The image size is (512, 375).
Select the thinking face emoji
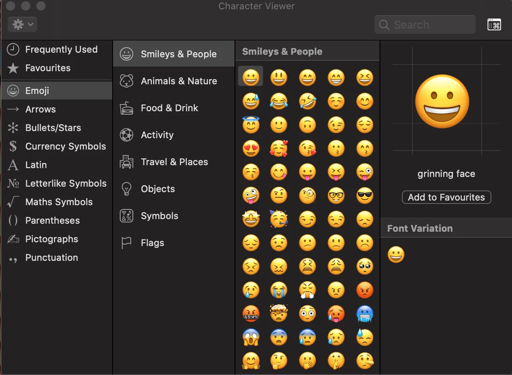click(278, 361)
